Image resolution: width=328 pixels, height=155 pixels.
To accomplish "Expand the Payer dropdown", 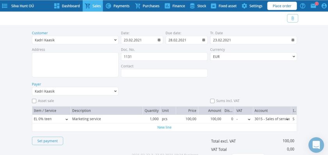I will 75,91.
